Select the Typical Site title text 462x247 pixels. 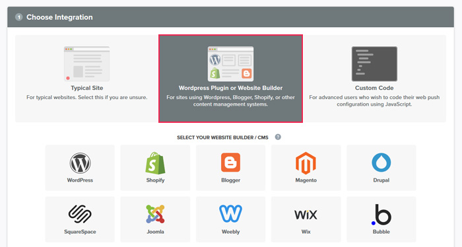tap(87, 88)
